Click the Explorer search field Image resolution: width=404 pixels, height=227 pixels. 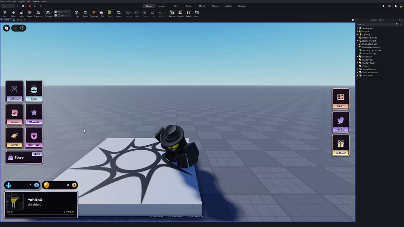[376, 24]
